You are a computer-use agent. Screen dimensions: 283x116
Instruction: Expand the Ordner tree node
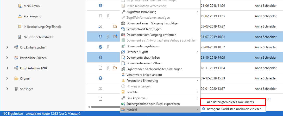7,79
